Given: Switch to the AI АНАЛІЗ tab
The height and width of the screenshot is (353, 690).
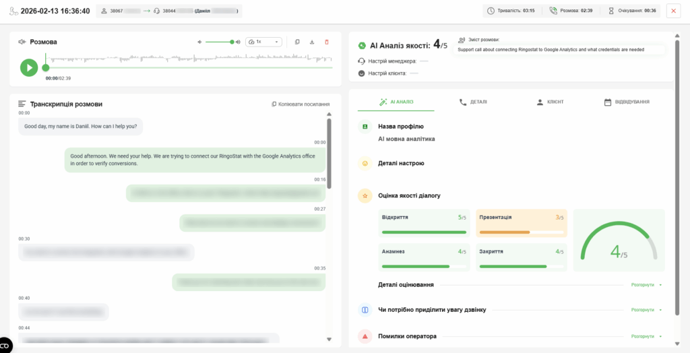Looking at the screenshot, I should [x=396, y=102].
